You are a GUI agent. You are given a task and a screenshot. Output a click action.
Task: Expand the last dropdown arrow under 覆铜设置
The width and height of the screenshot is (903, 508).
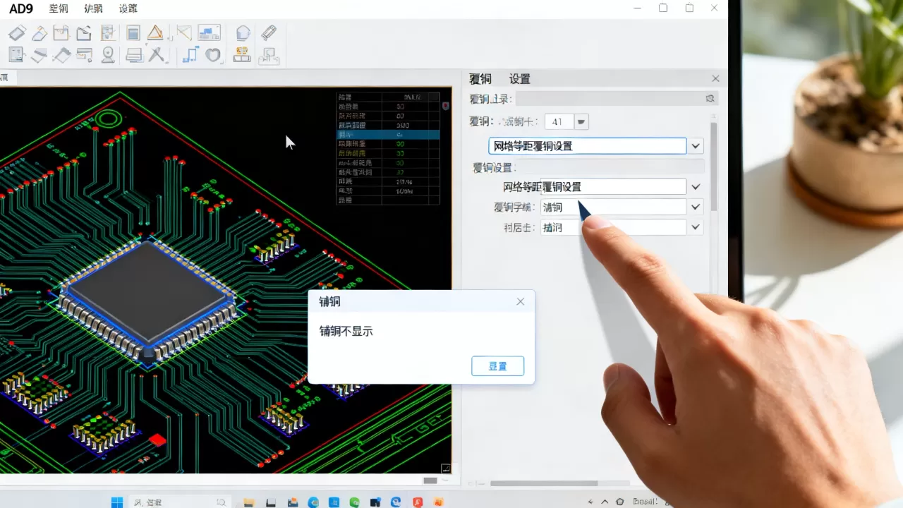coord(696,227)
